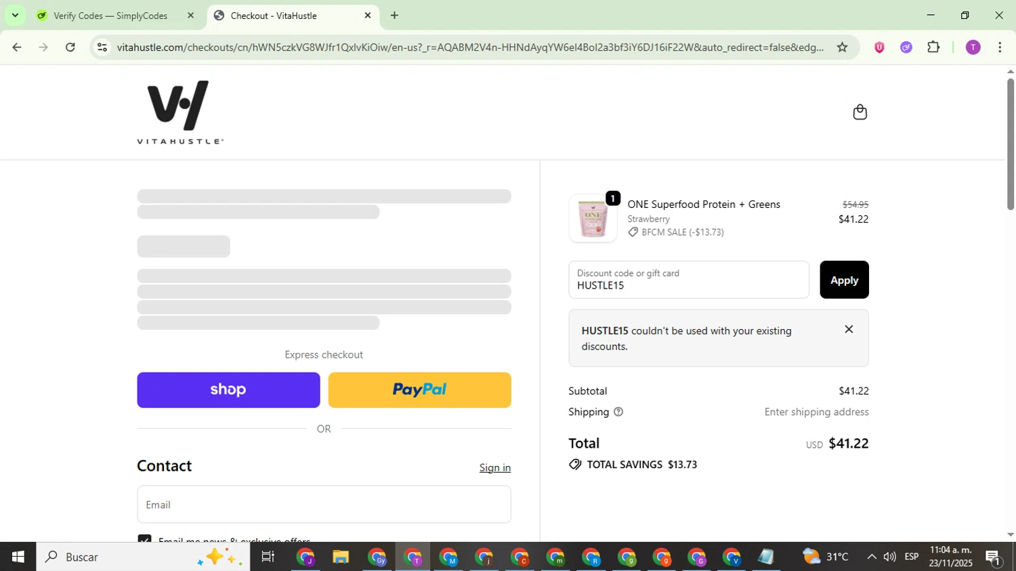Click the scrollbar down arrow
Screen dimensions: 1016x571
click(x=1010, y=535)
